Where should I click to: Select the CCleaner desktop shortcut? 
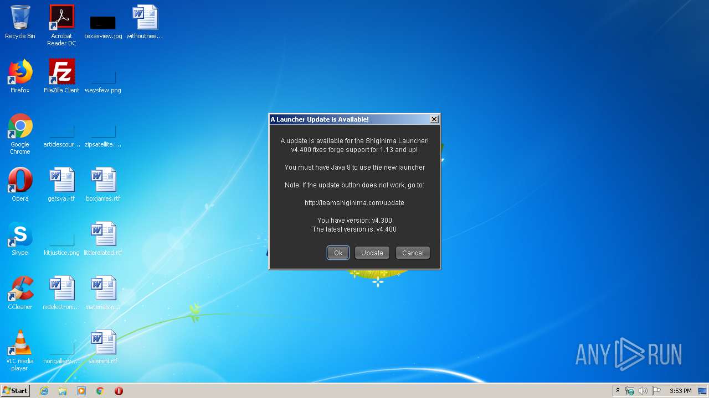tap(20, 293)
